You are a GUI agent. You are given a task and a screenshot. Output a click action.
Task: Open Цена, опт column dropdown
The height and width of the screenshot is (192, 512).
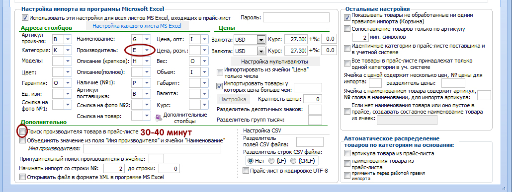coord(204,40)
